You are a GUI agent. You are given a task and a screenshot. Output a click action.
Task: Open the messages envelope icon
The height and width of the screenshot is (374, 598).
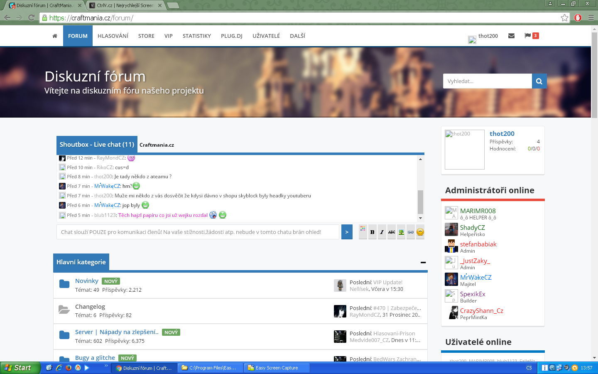pos(511,36)
